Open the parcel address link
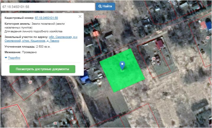Screen dimensions: 212x128 (x=41, y=39)
